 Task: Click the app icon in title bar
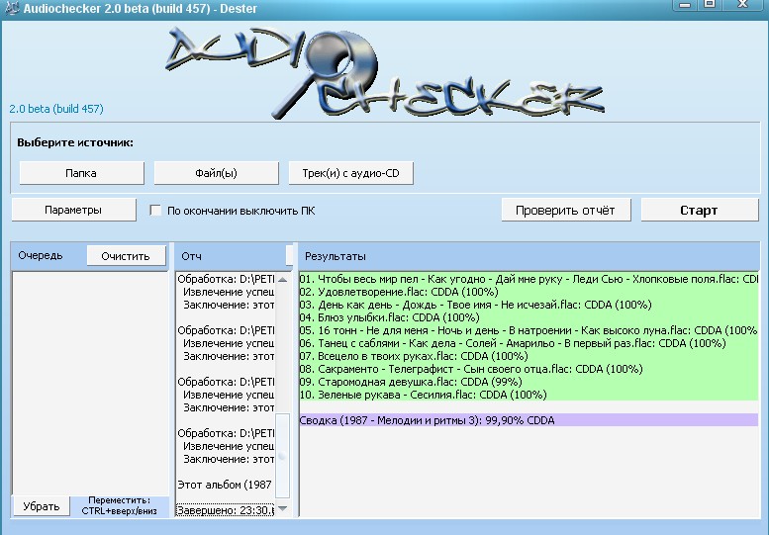click(x=10, y=7)
